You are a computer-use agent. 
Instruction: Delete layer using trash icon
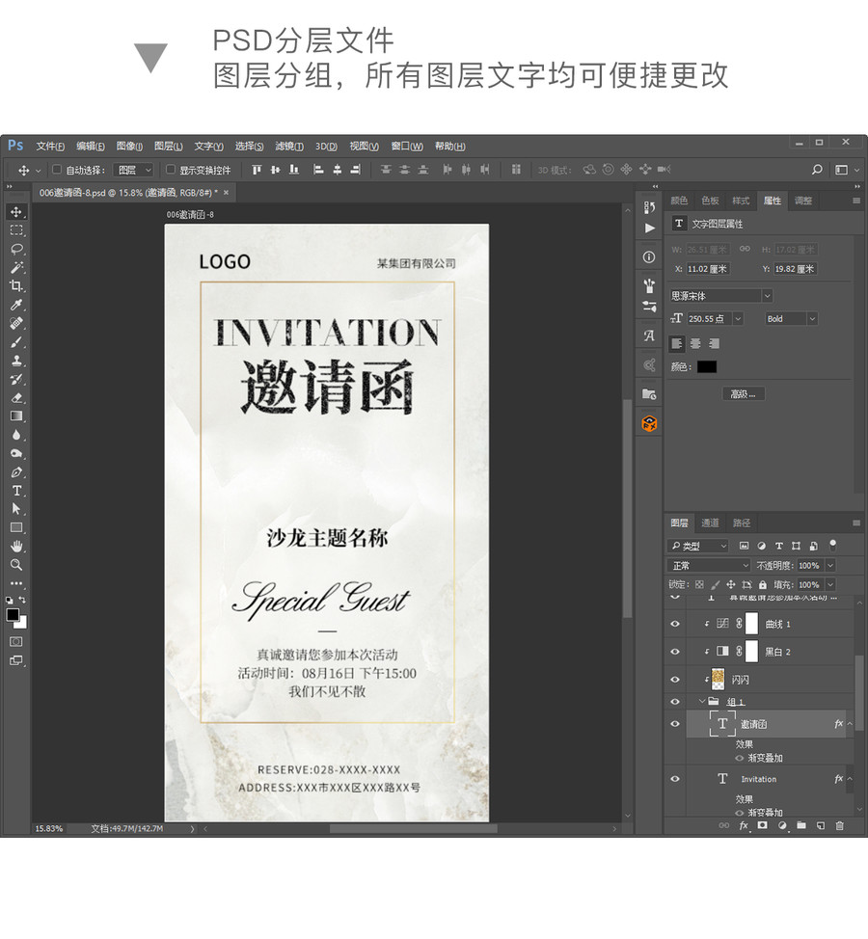(x=839, y=825)
